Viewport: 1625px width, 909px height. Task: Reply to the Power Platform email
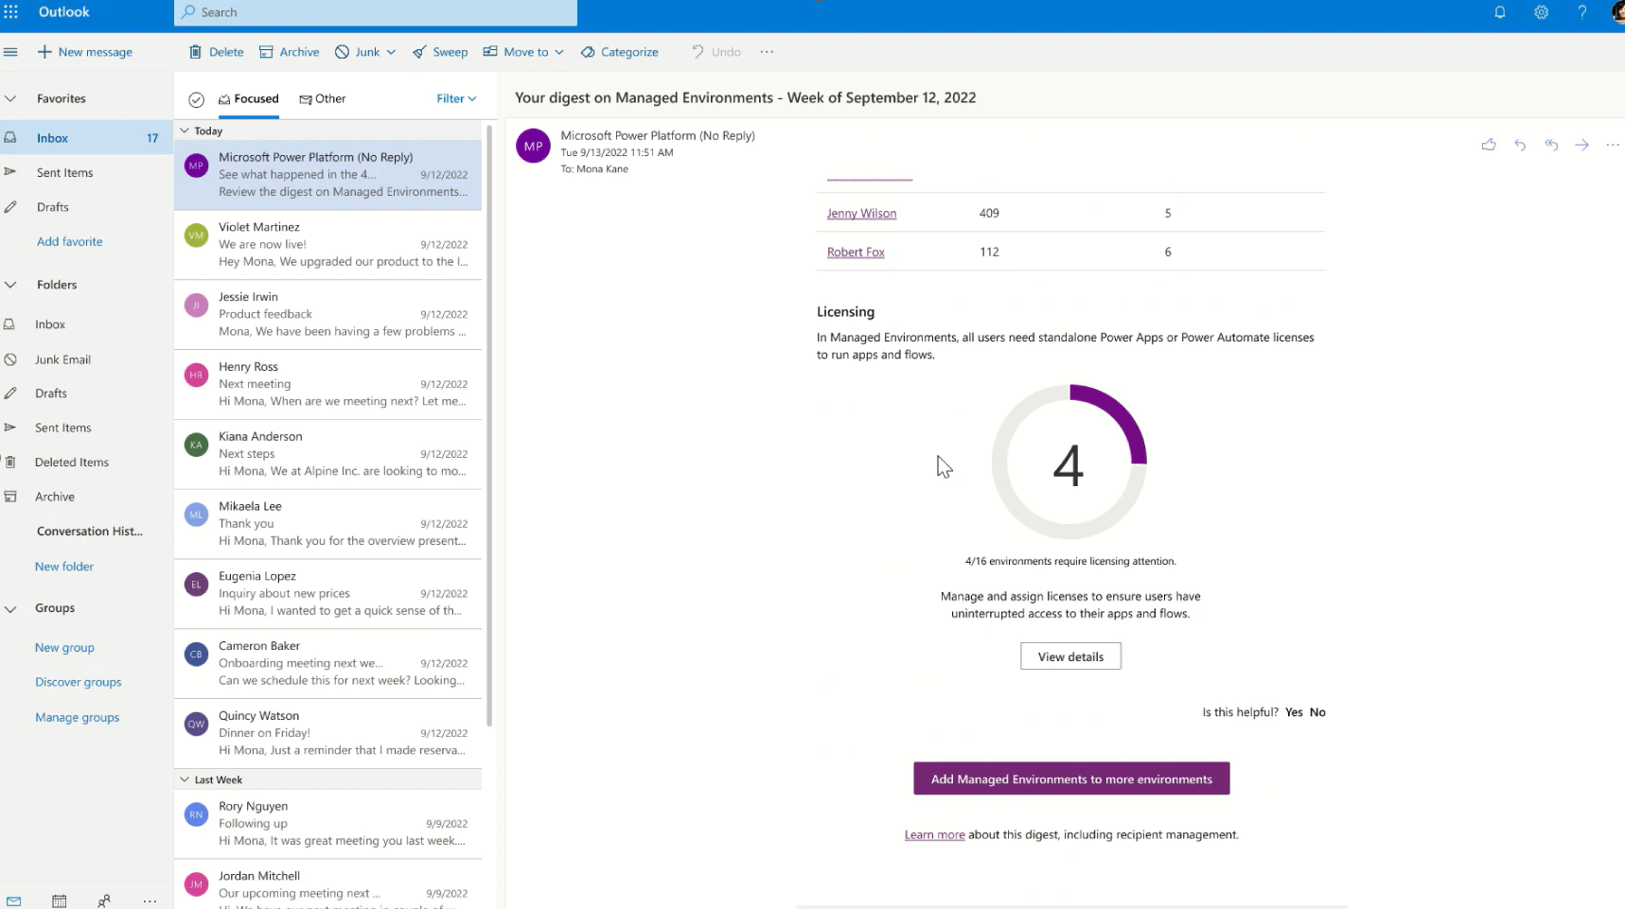coord(1520,145)
